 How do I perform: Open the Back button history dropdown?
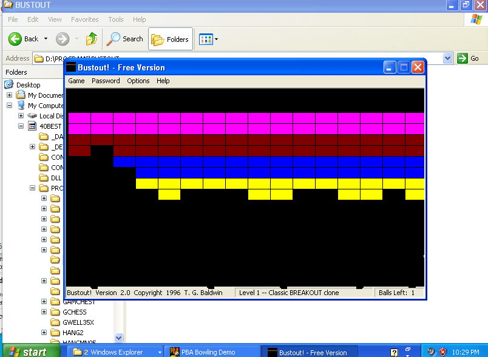[x=45, y=39]
